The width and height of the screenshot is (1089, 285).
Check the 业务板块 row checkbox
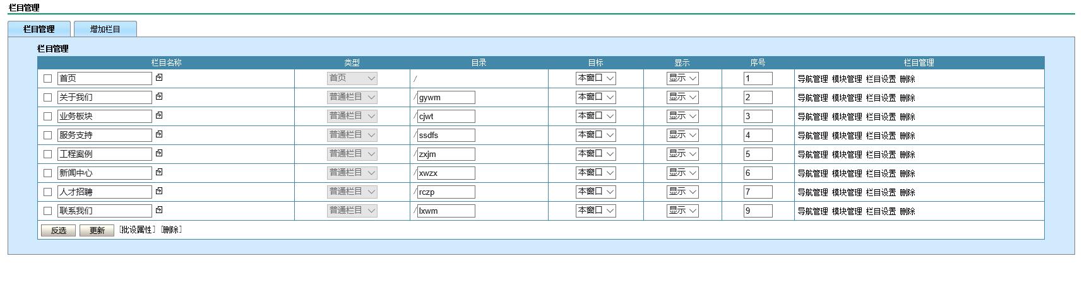[47, 116]
